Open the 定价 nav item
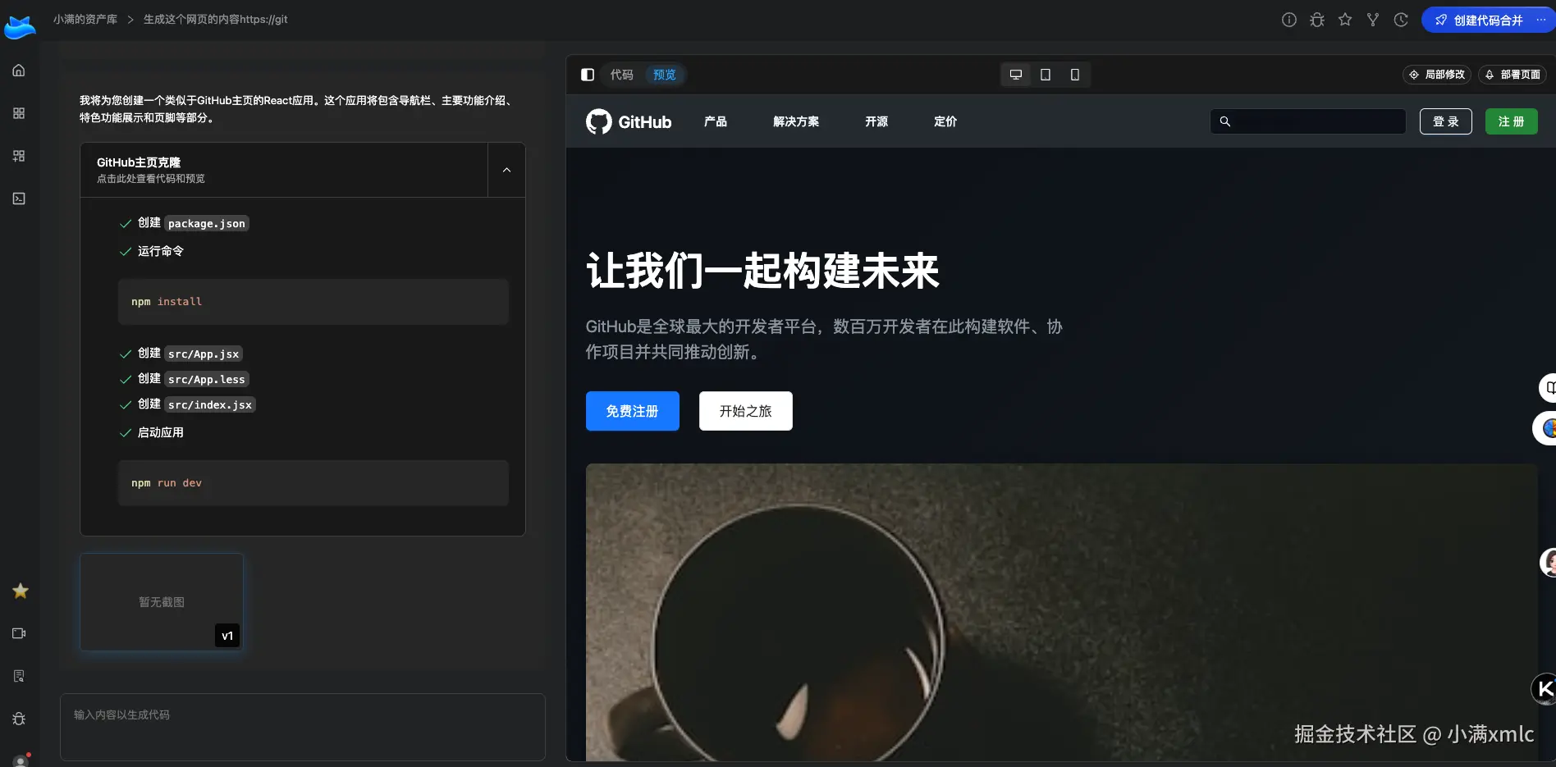The height and width of the screenshot is (767, 1556). click(945, 121)
